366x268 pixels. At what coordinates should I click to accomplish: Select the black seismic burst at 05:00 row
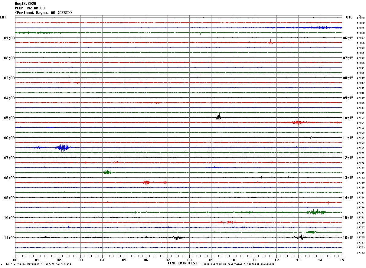[218, 117]
